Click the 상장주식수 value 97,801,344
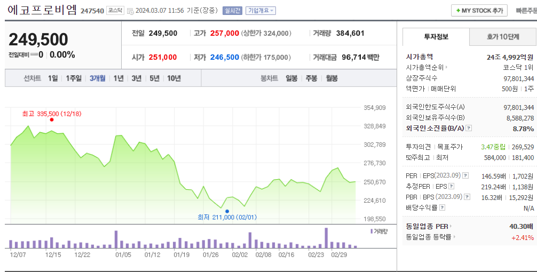Screen dimensions: 537x272 [519, 78]
